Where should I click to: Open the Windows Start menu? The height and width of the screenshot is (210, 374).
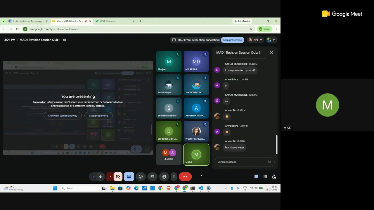55,188
